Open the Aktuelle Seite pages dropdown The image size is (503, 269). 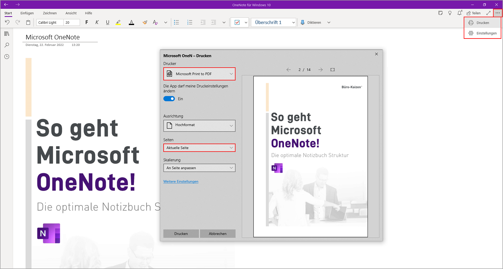tap(200, 148)
